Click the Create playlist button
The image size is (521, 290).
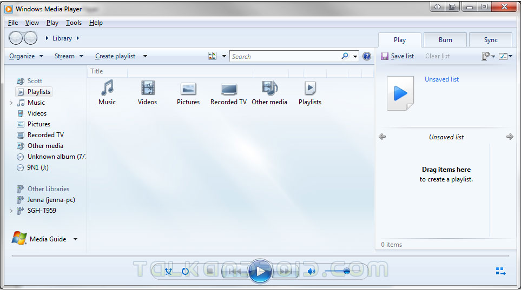[115, 56]
